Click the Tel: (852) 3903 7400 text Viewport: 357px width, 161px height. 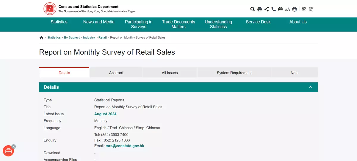click(x=111, y=135)
